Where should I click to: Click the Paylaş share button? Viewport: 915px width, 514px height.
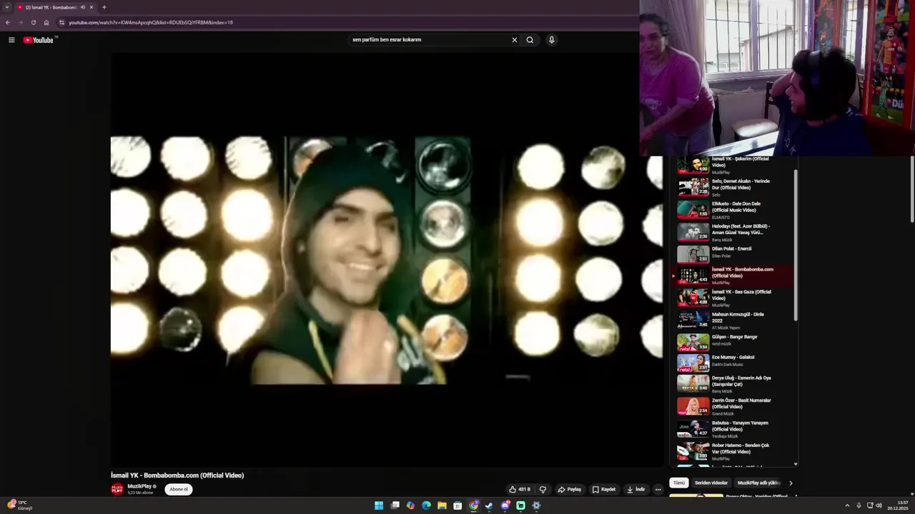[x=570, y=490]
